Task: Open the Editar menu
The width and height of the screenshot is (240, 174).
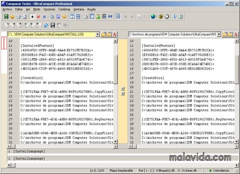Action: (x=19, y=9)
